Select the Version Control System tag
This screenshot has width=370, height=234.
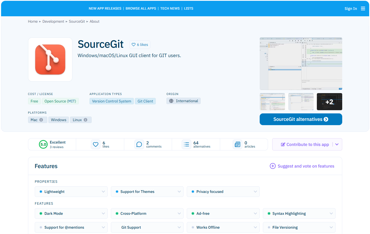pos(112,101)
